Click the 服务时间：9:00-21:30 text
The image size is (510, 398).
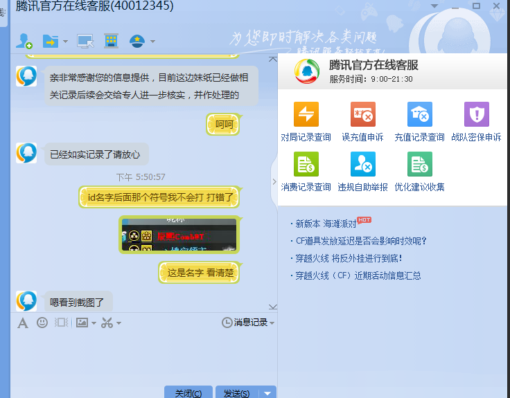(371, 79)
